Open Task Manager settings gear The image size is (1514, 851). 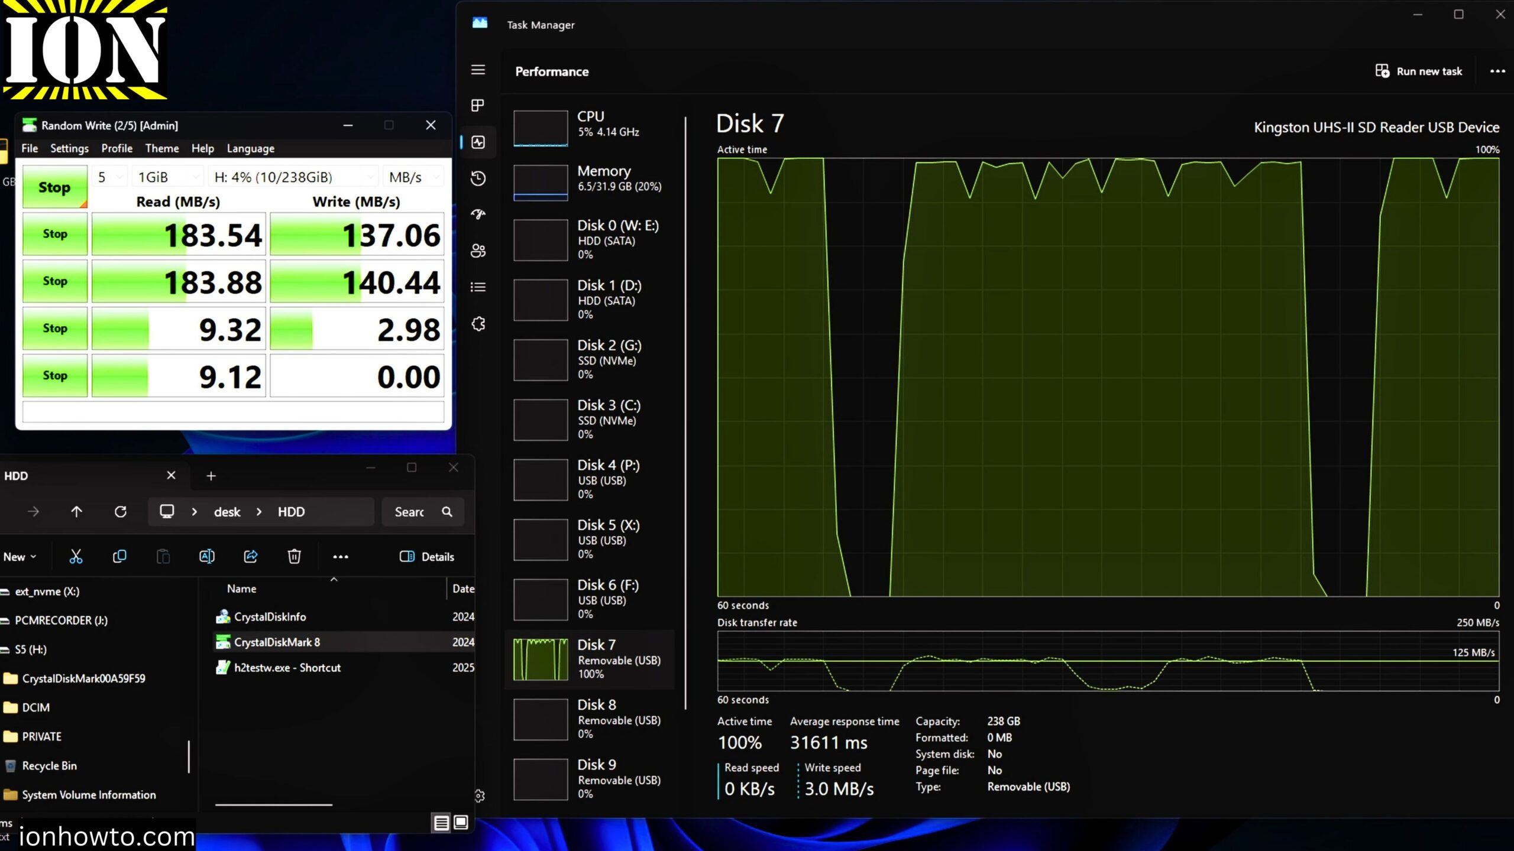coord(478,795)
